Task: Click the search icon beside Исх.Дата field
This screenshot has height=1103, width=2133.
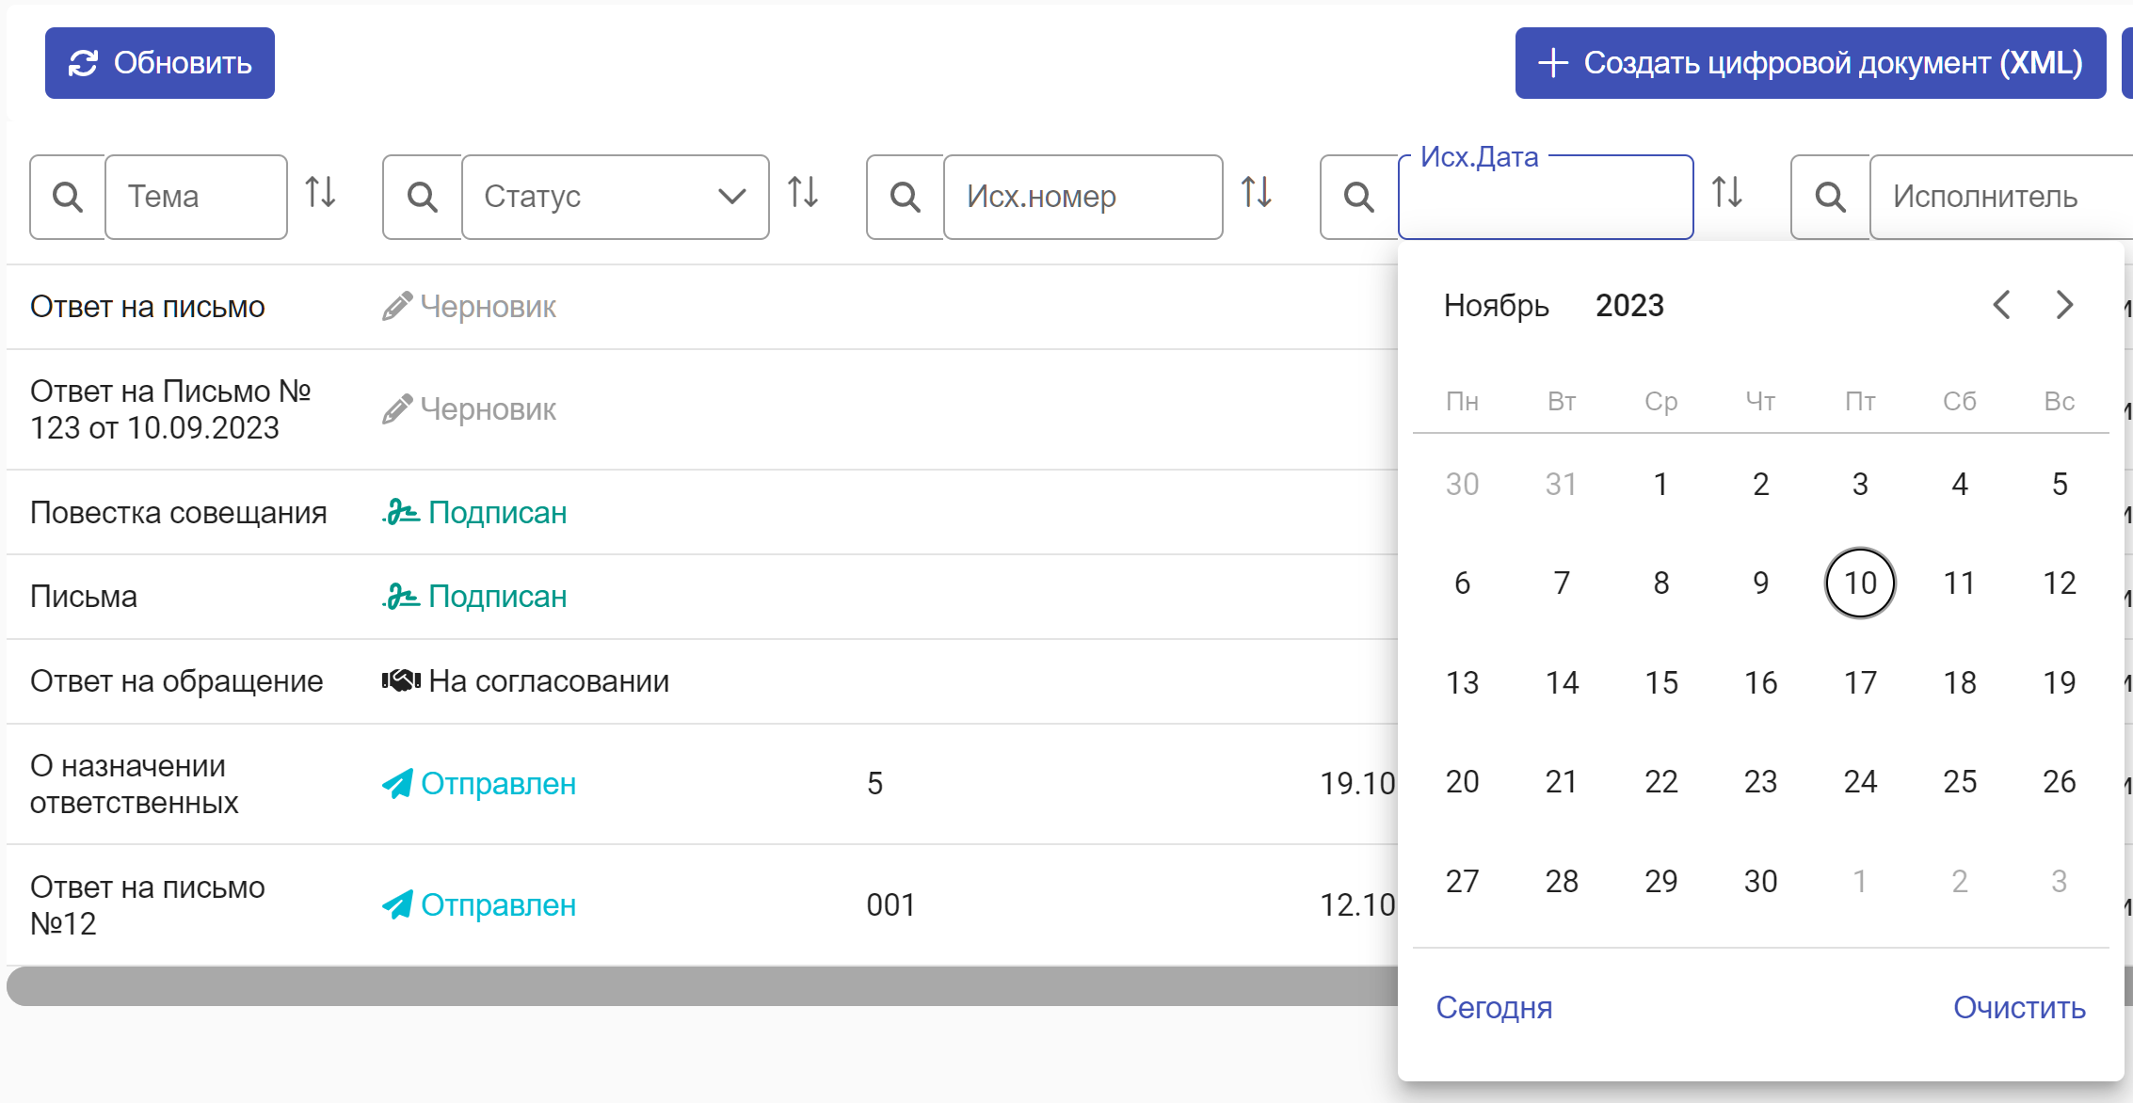Action: [1359, 197]
